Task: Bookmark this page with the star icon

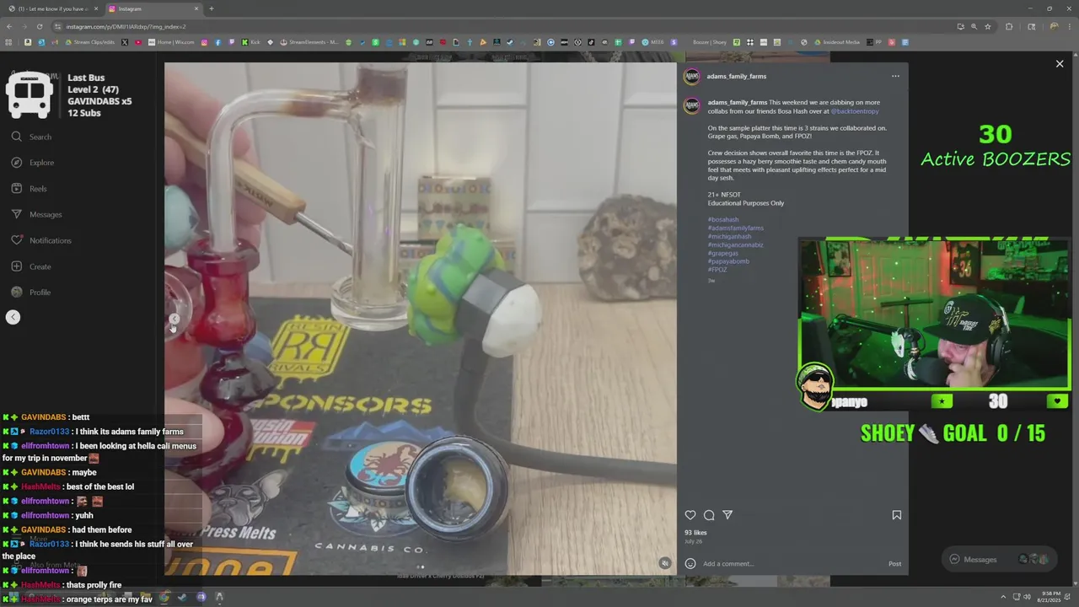Action: click(x=988, y=26)
